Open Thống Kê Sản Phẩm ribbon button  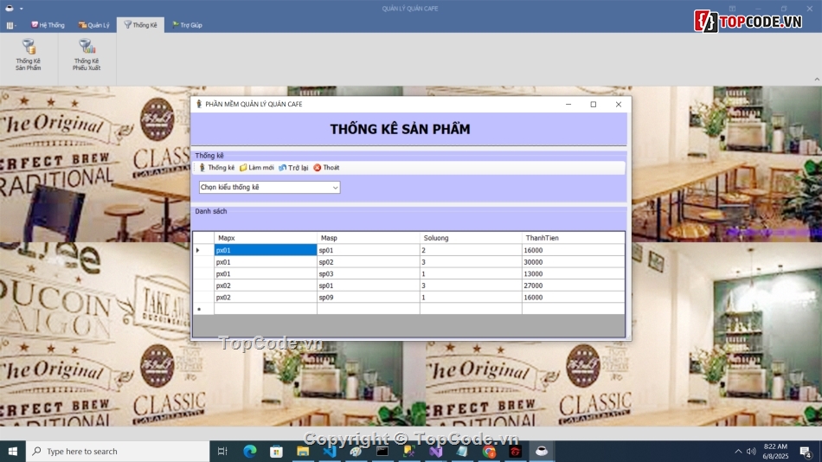click(29, 55)
